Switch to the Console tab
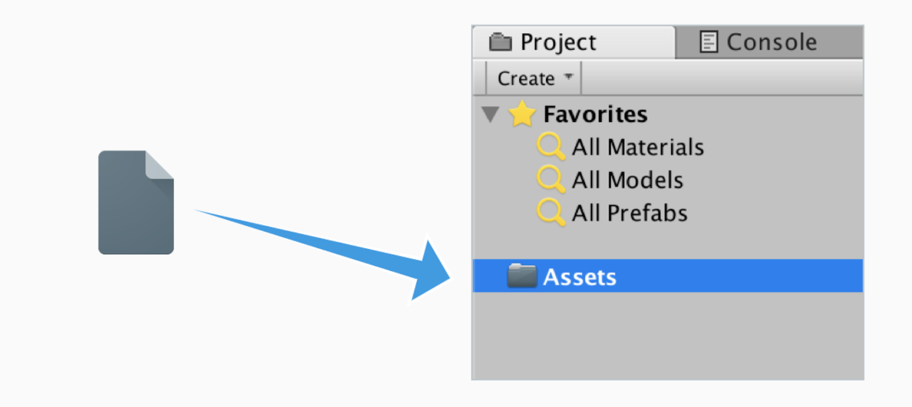The image size is (912, 407). 771,42
